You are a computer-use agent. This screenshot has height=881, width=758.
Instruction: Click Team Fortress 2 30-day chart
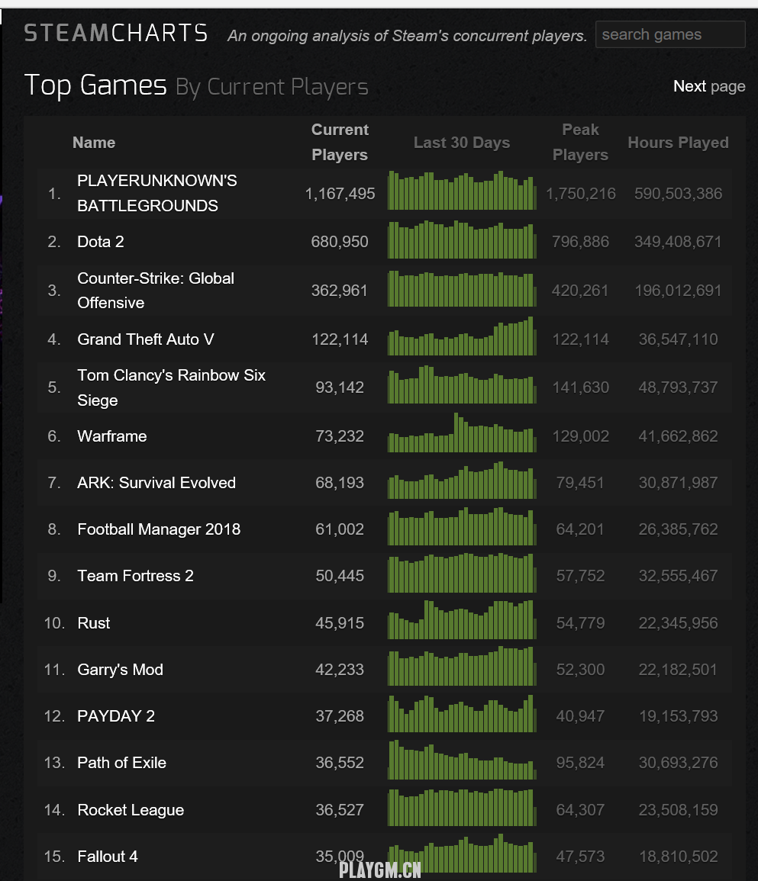pyautogui.click(x=462, y=573)
